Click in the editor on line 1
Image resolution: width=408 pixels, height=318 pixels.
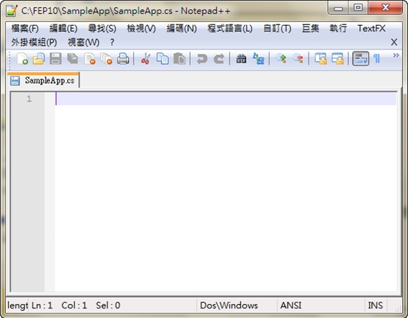tap(225, 99)
